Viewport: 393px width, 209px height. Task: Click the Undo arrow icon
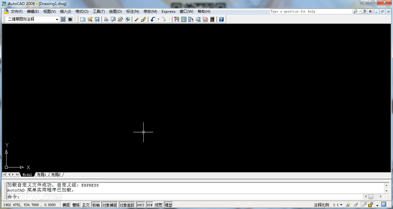click(153, 19)
